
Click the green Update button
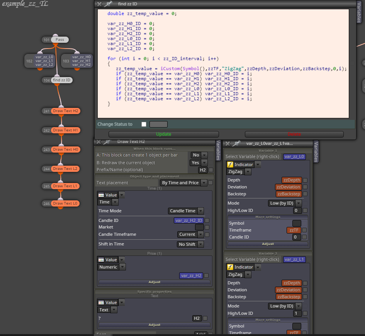pyautogui.click(x=164, y=134)
